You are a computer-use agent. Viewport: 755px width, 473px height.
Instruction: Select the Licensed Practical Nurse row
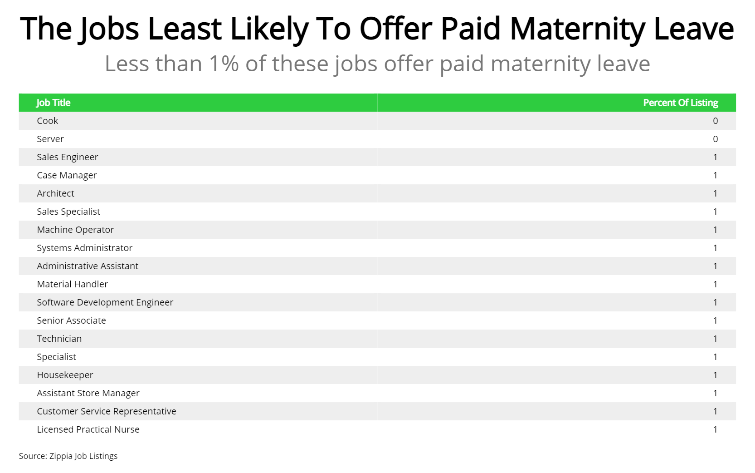tap(88, 429)
